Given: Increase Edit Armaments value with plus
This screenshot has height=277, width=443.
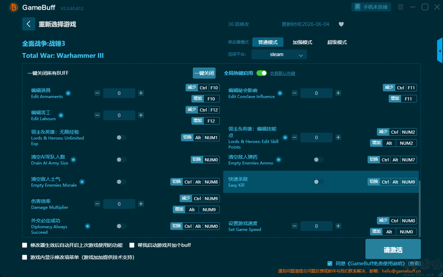Looking at the screenshot, I should [141, 93].
